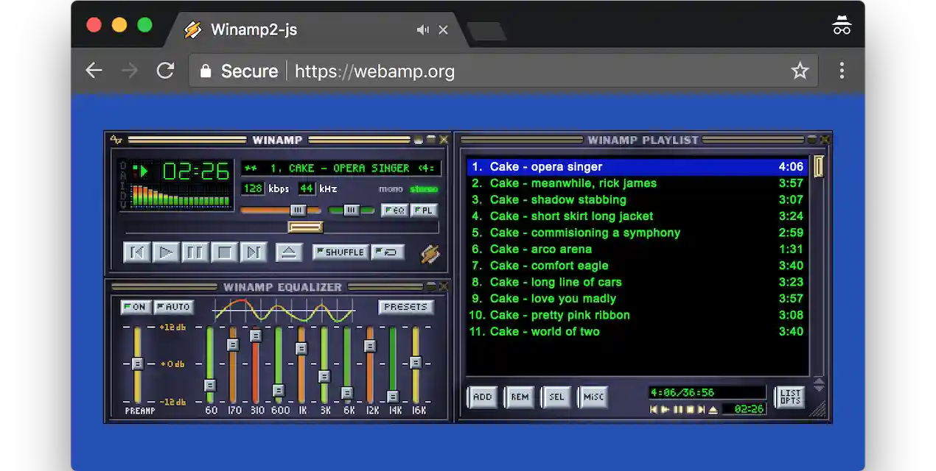Click the +0 db equalizer reset label
Image resolution: width=936 pixels, height=471 pixels.
pyautogui.click(x=172, y=364)
